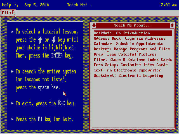Select Draw: Draw Colorful Pictures lesson
The width and height of the screenshot is (179, 134).
coord(125,54)
